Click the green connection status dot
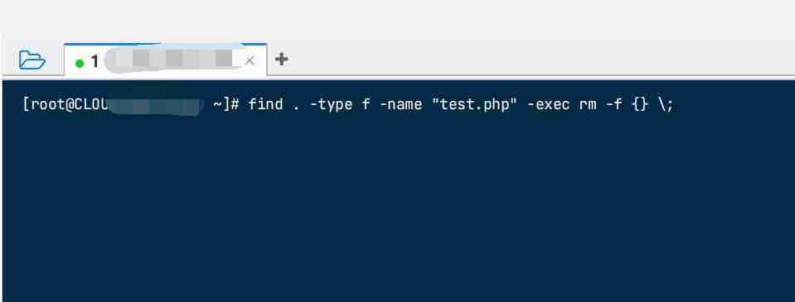Image resolution: width=795 pixels, height=302 pixels. pos(79,63)
